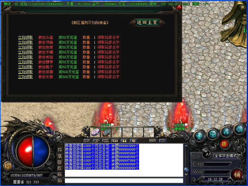248x186 pixels.
Task: Click the 奖50万元宝 reward for 傲世头盔
Action: click(68, 38)
